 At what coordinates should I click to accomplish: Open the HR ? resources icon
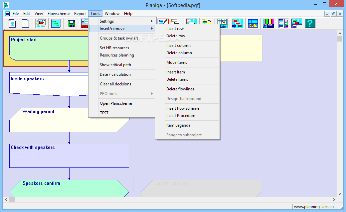(x=253, y=23)
